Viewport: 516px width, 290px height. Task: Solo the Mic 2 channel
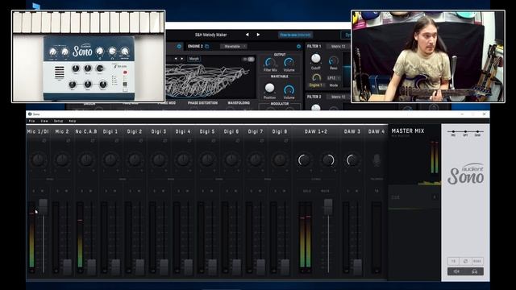(58, 191)
